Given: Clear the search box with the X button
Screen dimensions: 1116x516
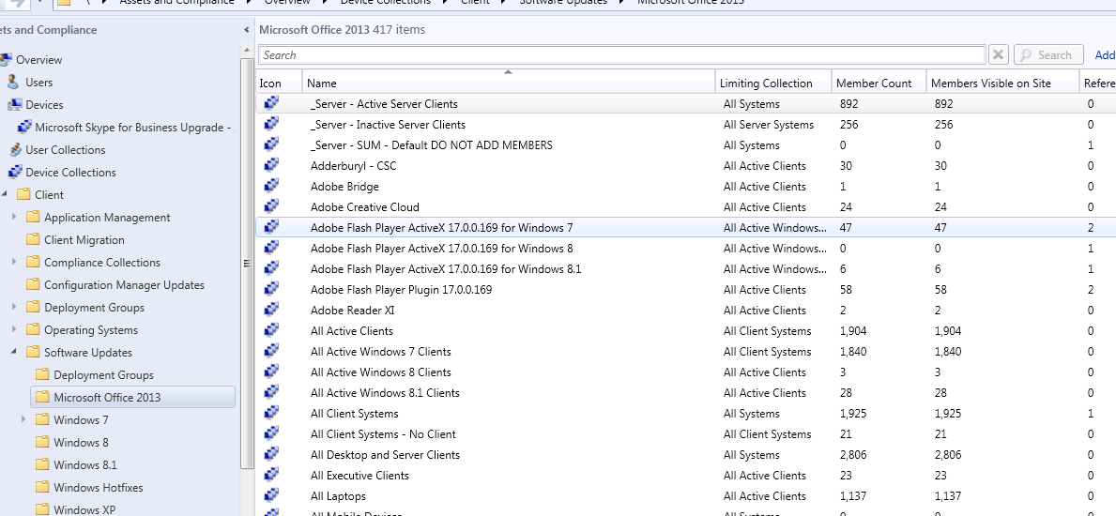Looking at the screenshot, I should tap(999, 54).
